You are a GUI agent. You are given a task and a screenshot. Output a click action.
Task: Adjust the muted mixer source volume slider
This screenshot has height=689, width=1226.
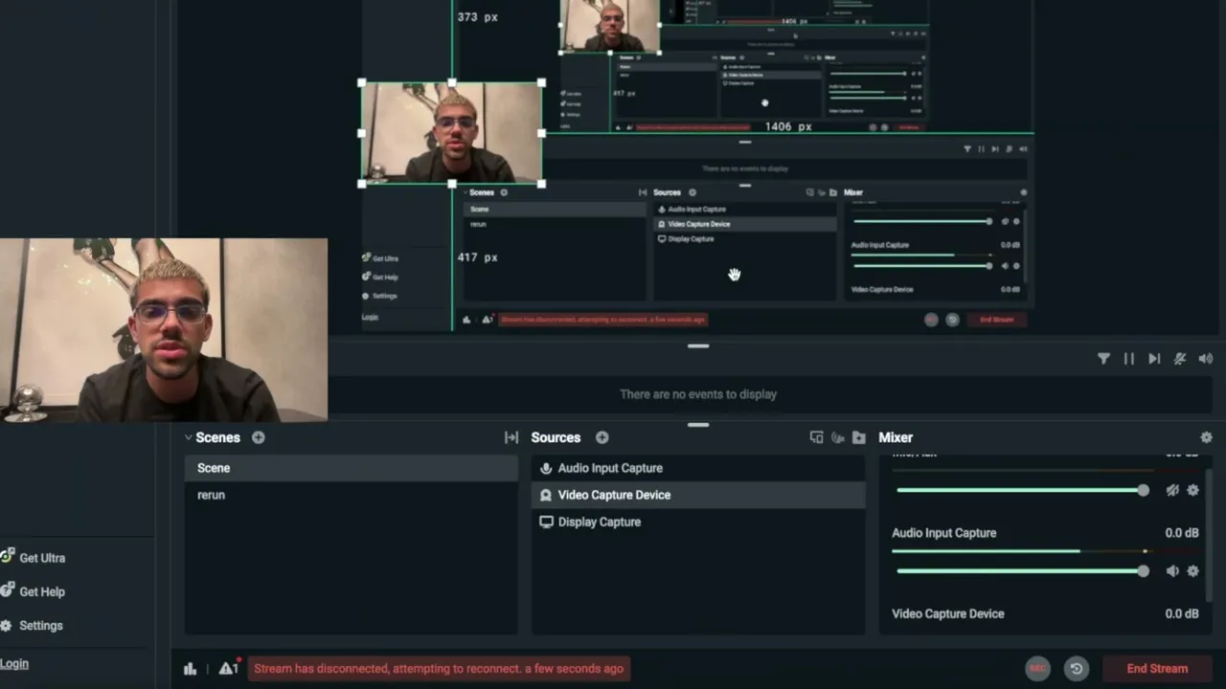(x=1022, y=490)
